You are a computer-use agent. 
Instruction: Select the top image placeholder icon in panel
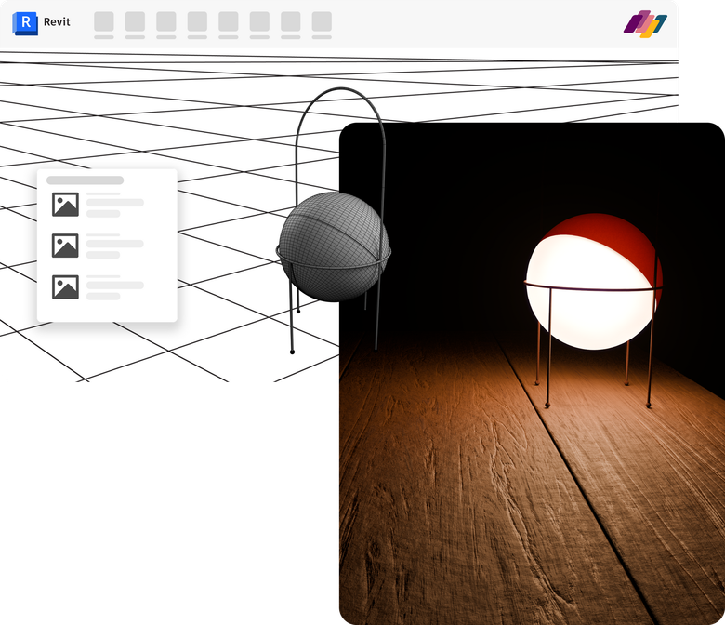click(65, 205)
